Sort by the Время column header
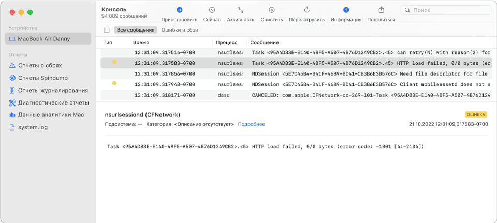This screenshot has width=497, height=223. tap(170, 42)
